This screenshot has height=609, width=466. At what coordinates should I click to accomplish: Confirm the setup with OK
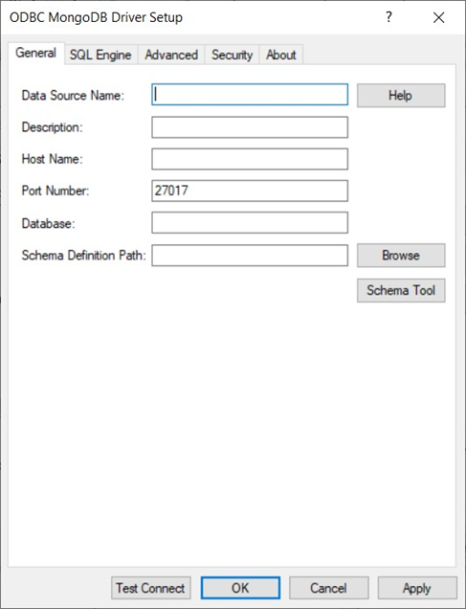pos(240,588)
